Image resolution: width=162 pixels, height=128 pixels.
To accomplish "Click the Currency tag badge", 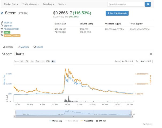I will click(x=16, y=35).
